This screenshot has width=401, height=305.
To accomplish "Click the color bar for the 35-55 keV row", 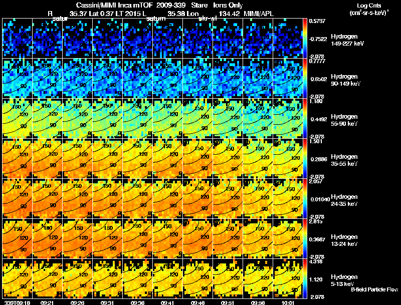I will click(305, 158).
